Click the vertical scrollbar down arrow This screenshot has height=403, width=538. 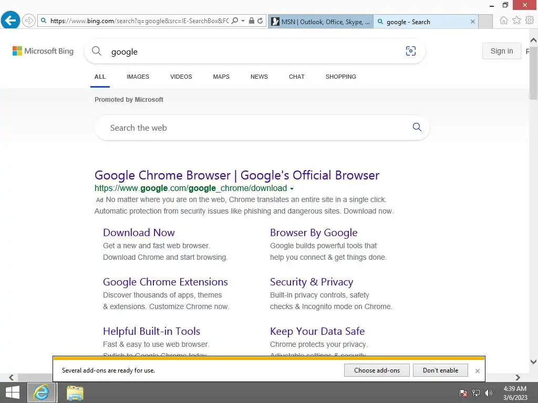tap(534, 362)
